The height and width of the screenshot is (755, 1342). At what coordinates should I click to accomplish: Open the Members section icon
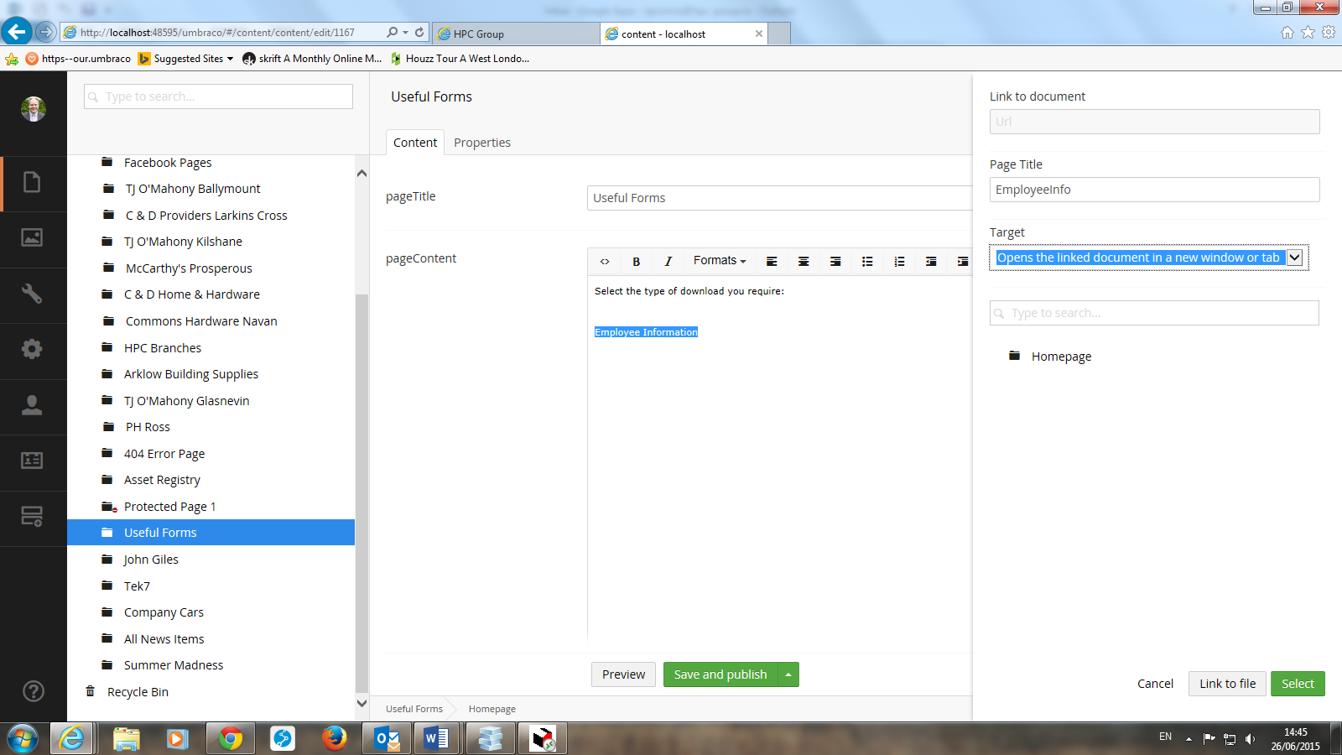(x=32, y=461)
